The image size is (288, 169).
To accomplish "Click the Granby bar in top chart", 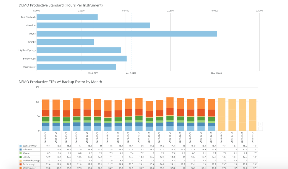I will click(x=65, y=42).
